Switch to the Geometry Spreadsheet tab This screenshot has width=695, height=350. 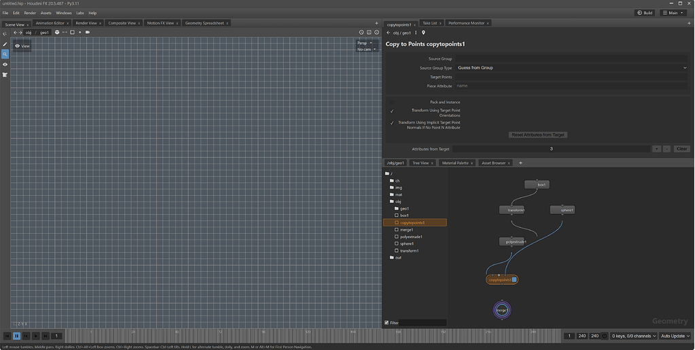click(x=204, y=23)
